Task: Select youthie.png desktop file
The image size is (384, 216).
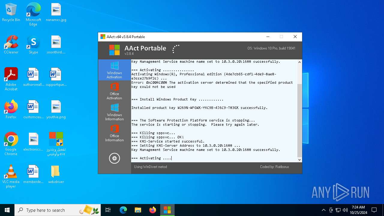Action: (56, 110)
